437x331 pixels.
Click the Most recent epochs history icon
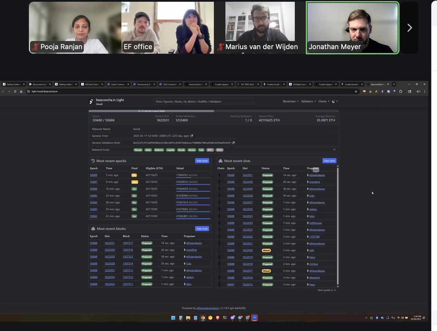point(93,161)
